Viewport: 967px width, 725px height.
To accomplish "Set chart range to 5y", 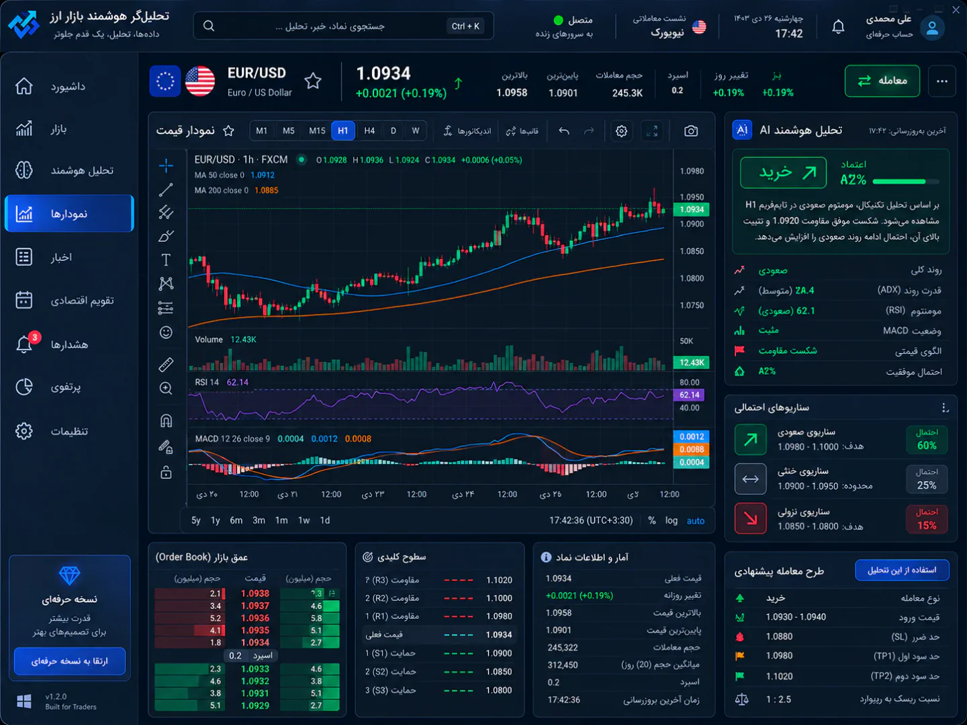I will 196,520.
